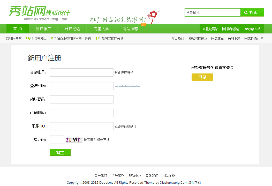Screen dimensions: 272x186
Task: Click into the 验证邮箱 email field
Action: click(x=81, y=113)
